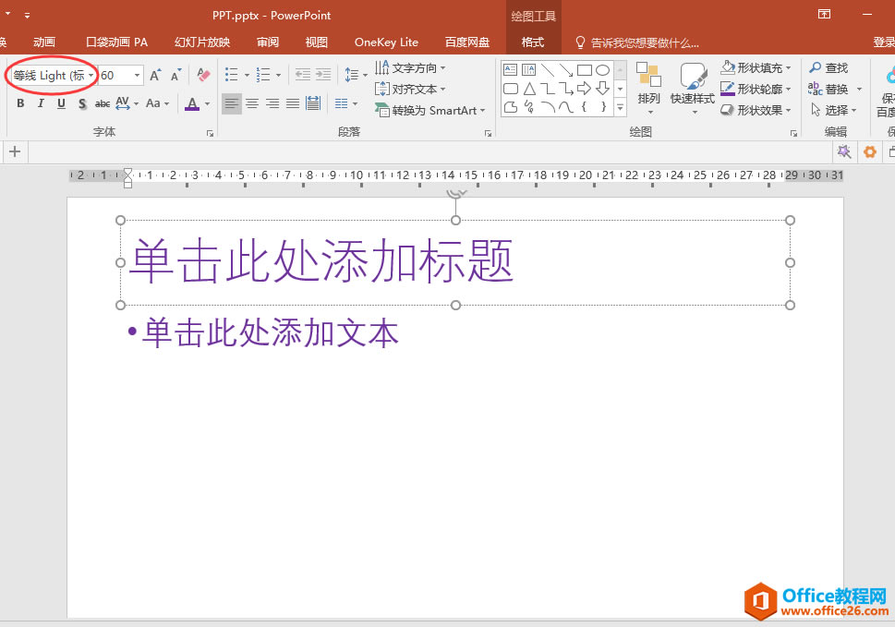Insert horizontal text box shape
The image size is (895, 627).
510,69
